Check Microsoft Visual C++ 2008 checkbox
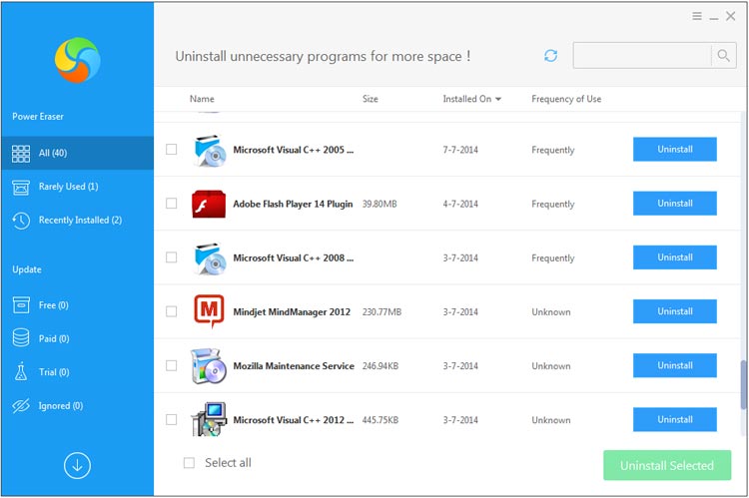The height and width of the screenshot is (498, 749). pyautogui.click(x=172, y=257)
